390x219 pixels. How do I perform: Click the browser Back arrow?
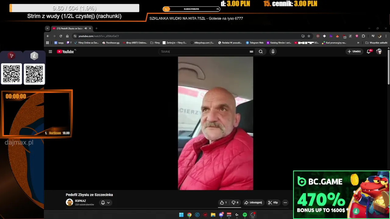coord(48,36)
